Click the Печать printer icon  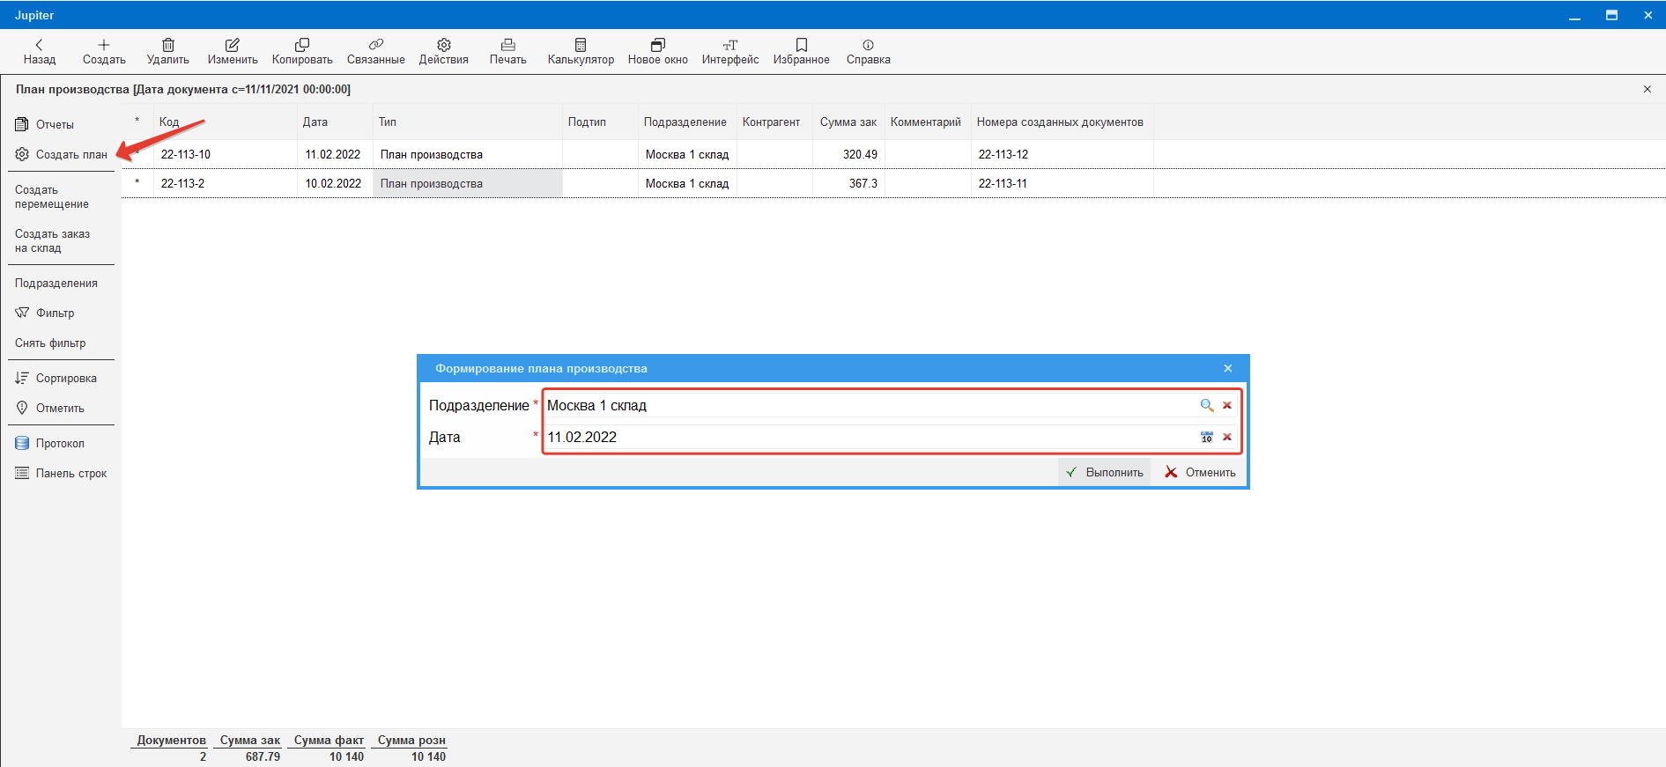coord(508,45)
